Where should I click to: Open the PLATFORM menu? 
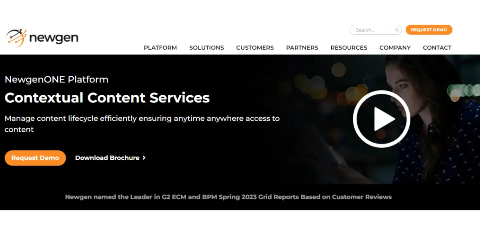(x=160, y=48)
